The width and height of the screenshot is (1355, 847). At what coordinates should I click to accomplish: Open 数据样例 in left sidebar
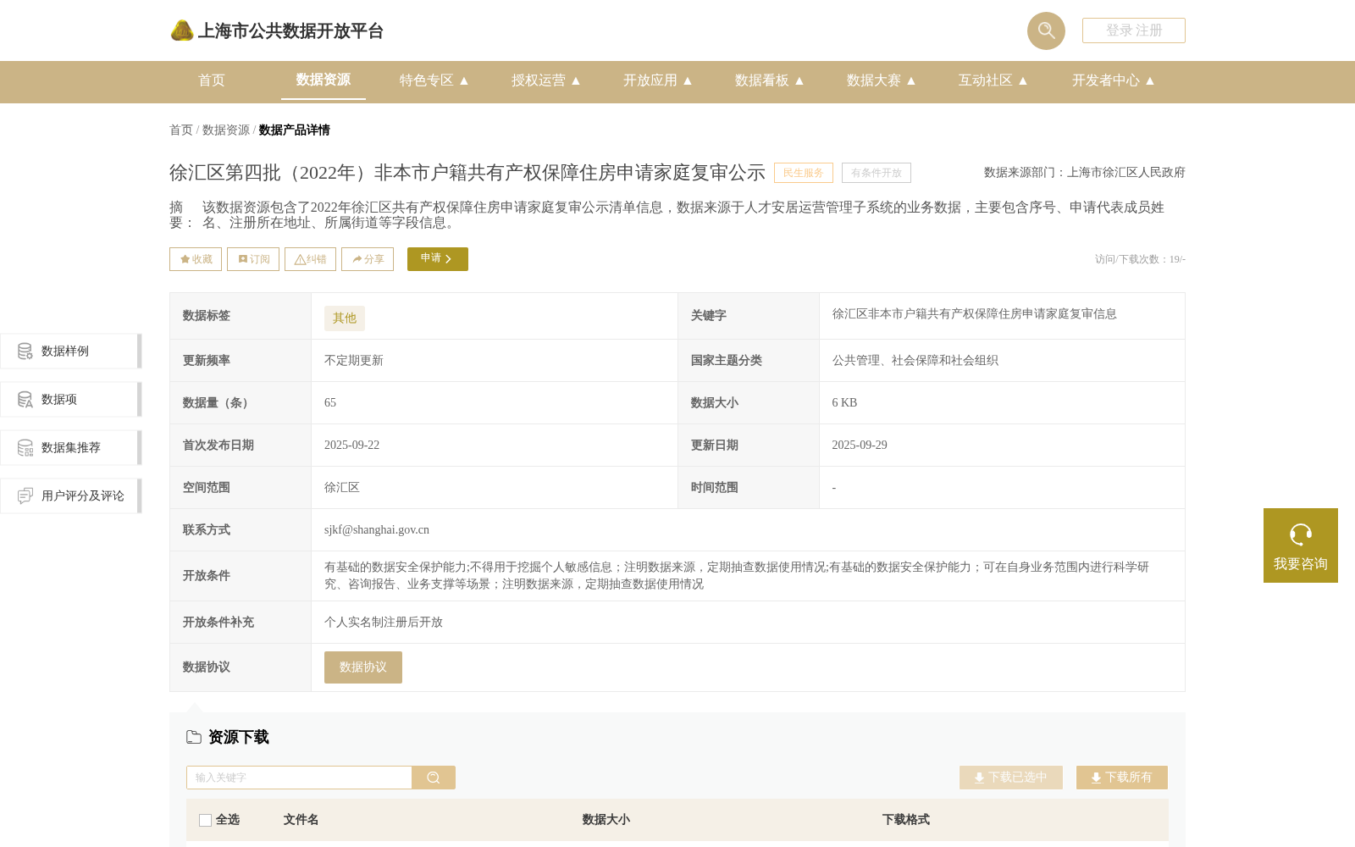[x=71, y=352]
